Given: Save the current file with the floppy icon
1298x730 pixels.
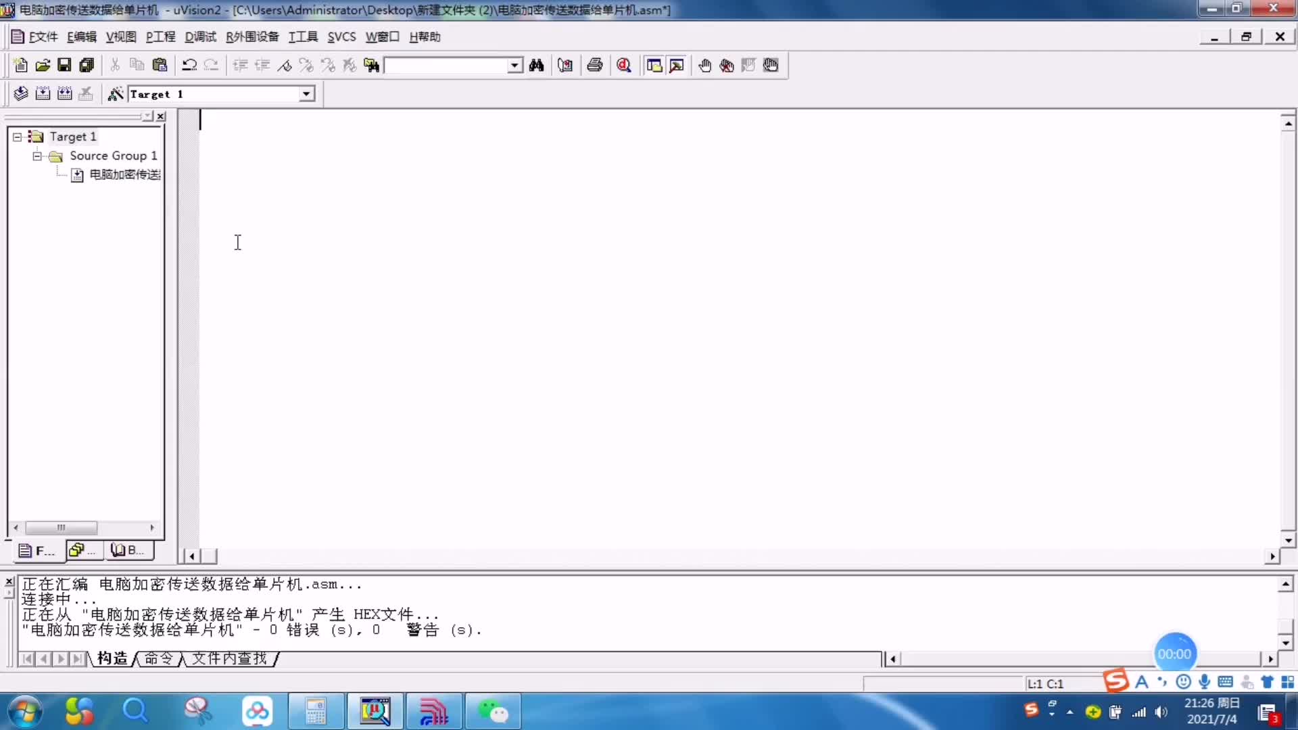Looking at the screenshot, I should click(64, 65).
